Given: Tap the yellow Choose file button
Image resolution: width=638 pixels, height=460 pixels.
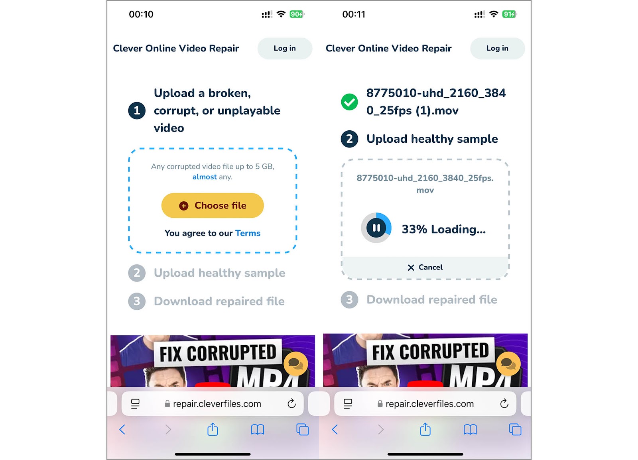Looking at the screenshot, I should [x=213, y=206].
